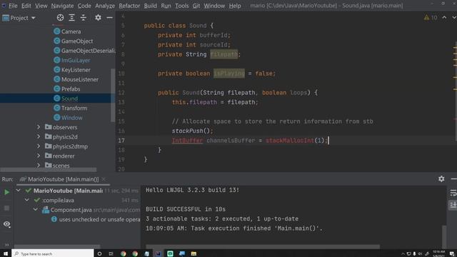Click the highlighted 'isPlaying' field name
457x257 pixels.
(x=229, y=74)
